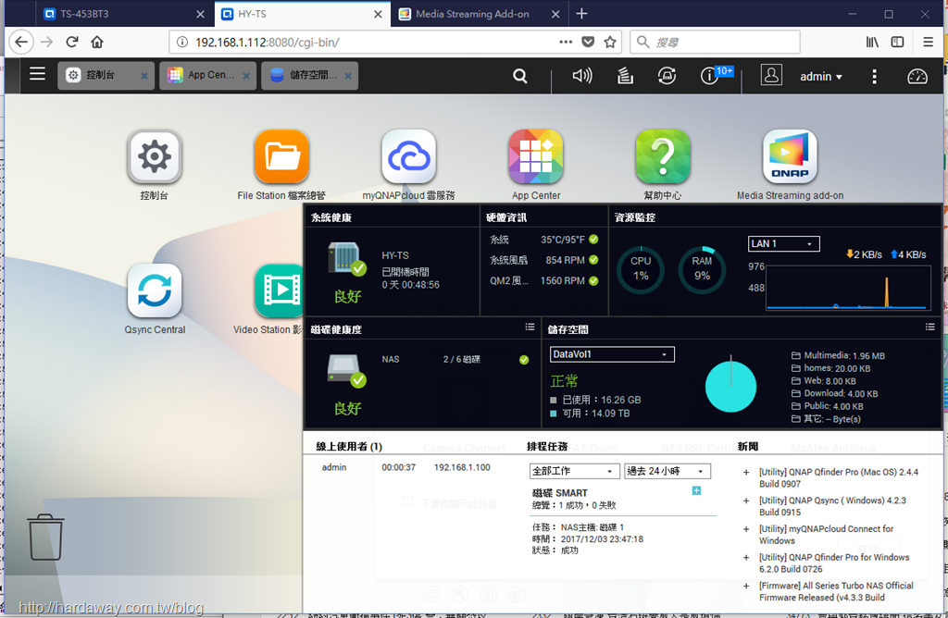Close the Media Streaming Add-on browser tab
The height and width of the screenshot is (618, 948).
pos(555,14)
